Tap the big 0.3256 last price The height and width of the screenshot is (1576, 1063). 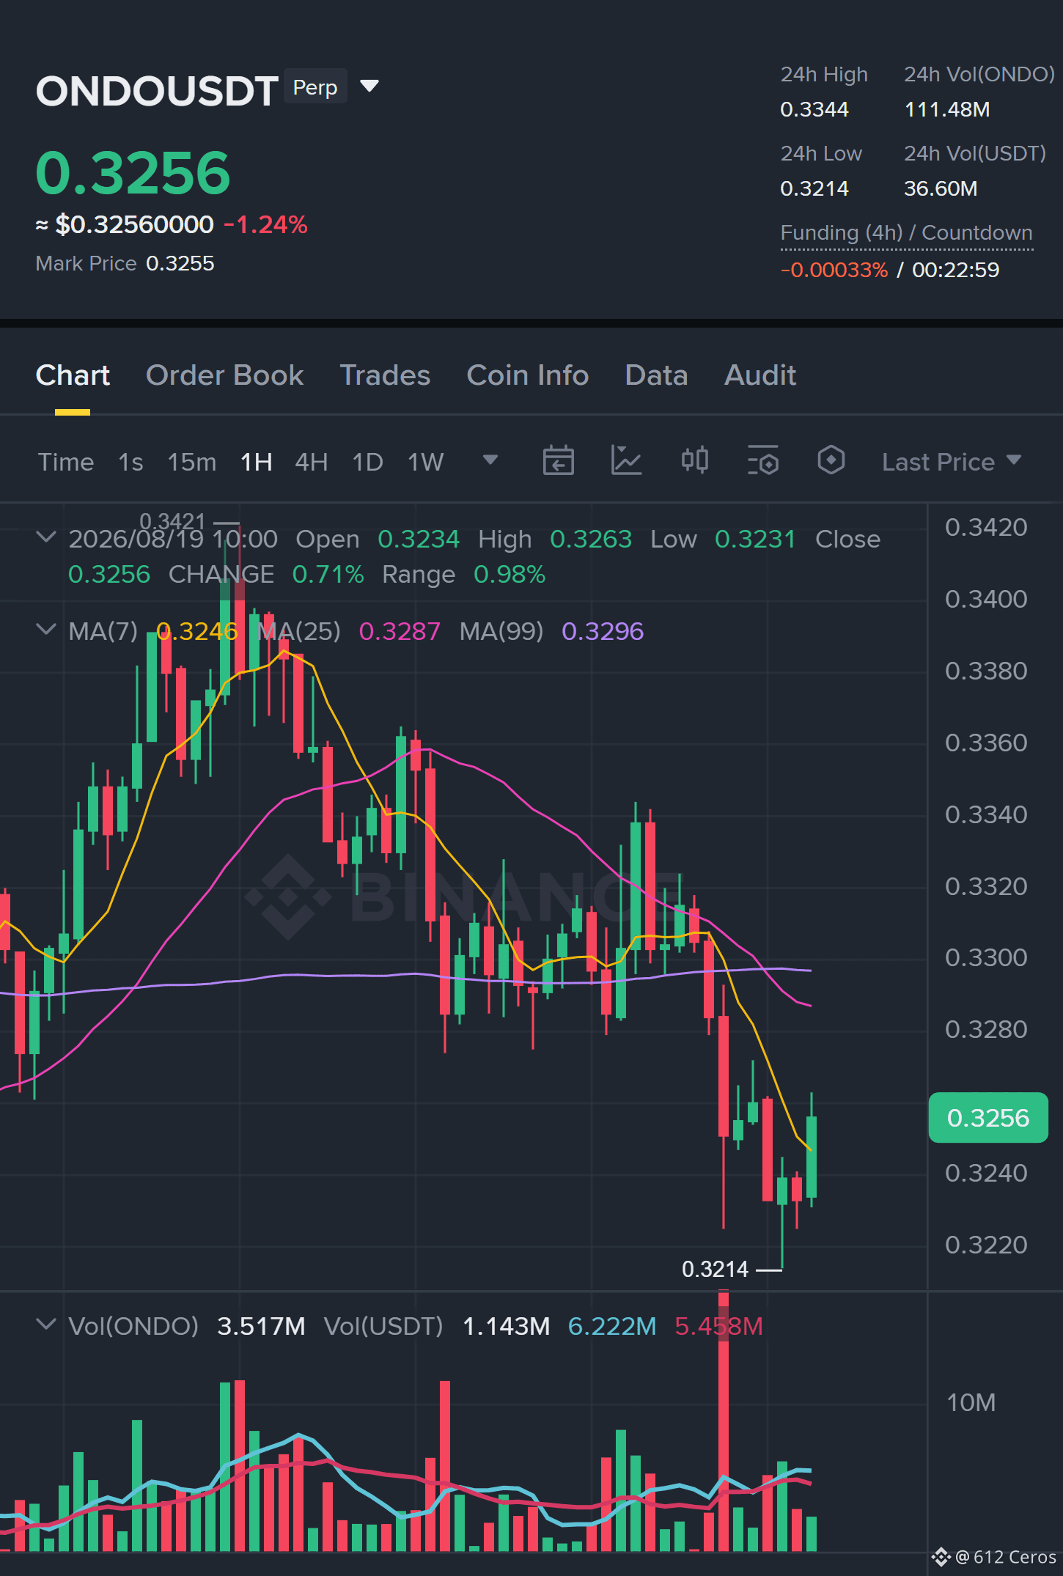coord(133,173)
